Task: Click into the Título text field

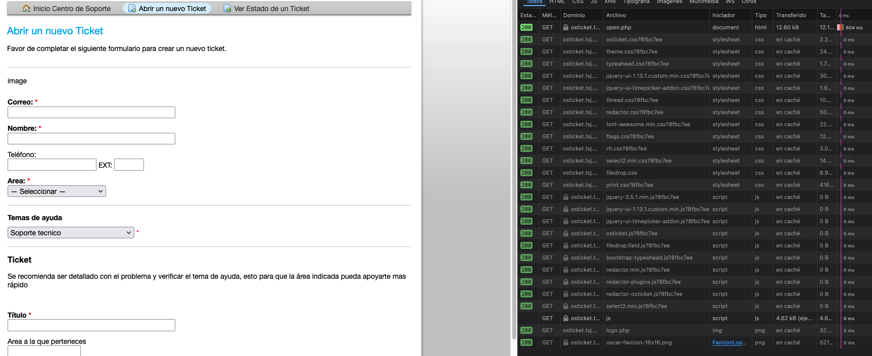Action: click(x=91, y=325)
